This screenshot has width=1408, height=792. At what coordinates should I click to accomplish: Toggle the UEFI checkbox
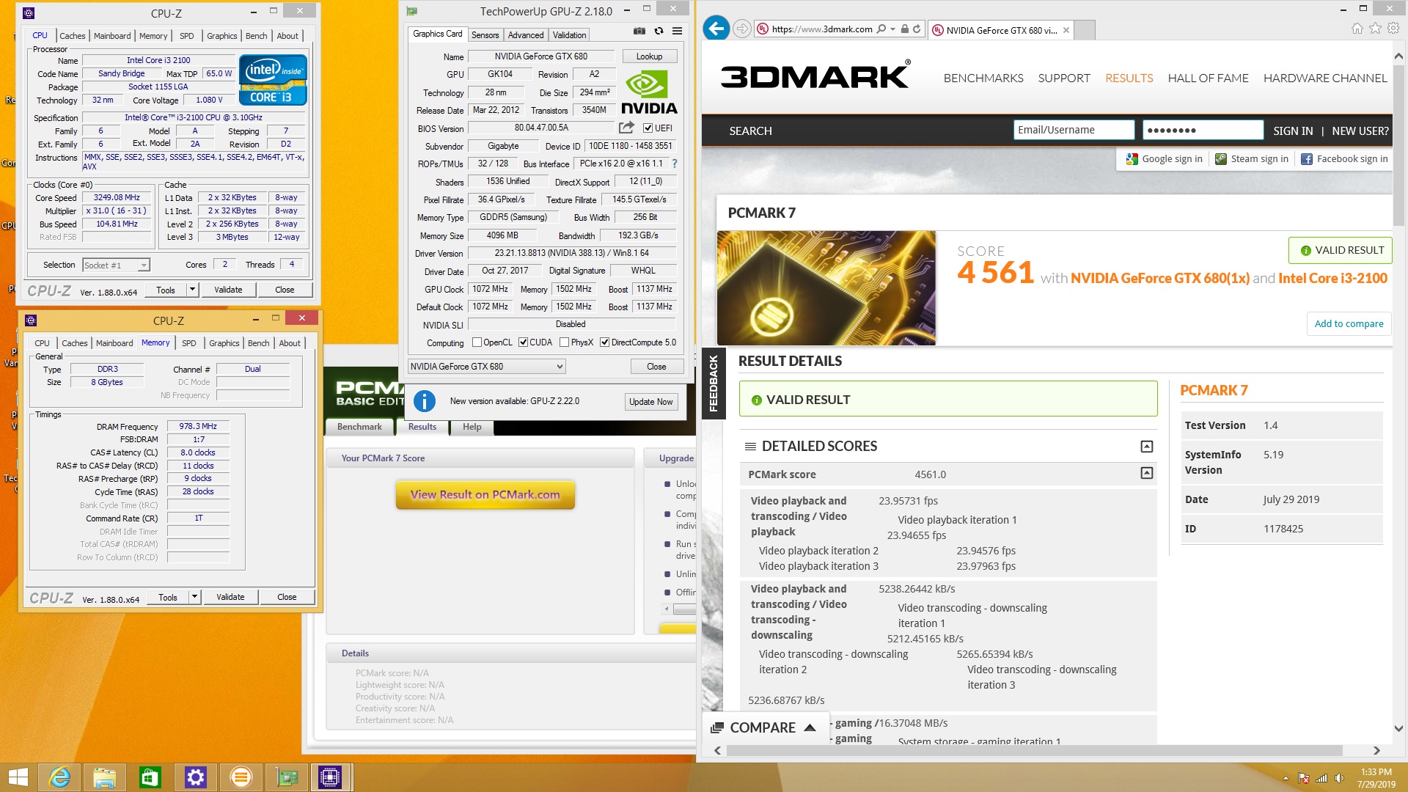tap(648, 128)
